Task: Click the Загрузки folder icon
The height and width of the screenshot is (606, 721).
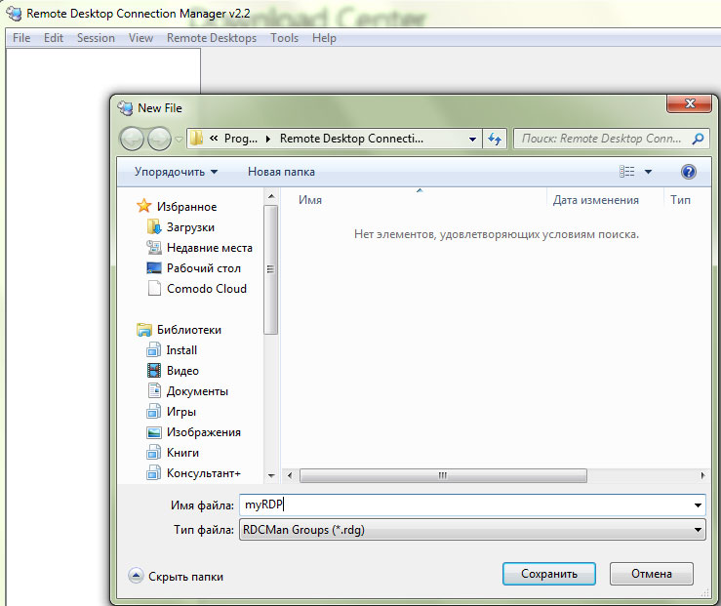Action: point(153,226)
